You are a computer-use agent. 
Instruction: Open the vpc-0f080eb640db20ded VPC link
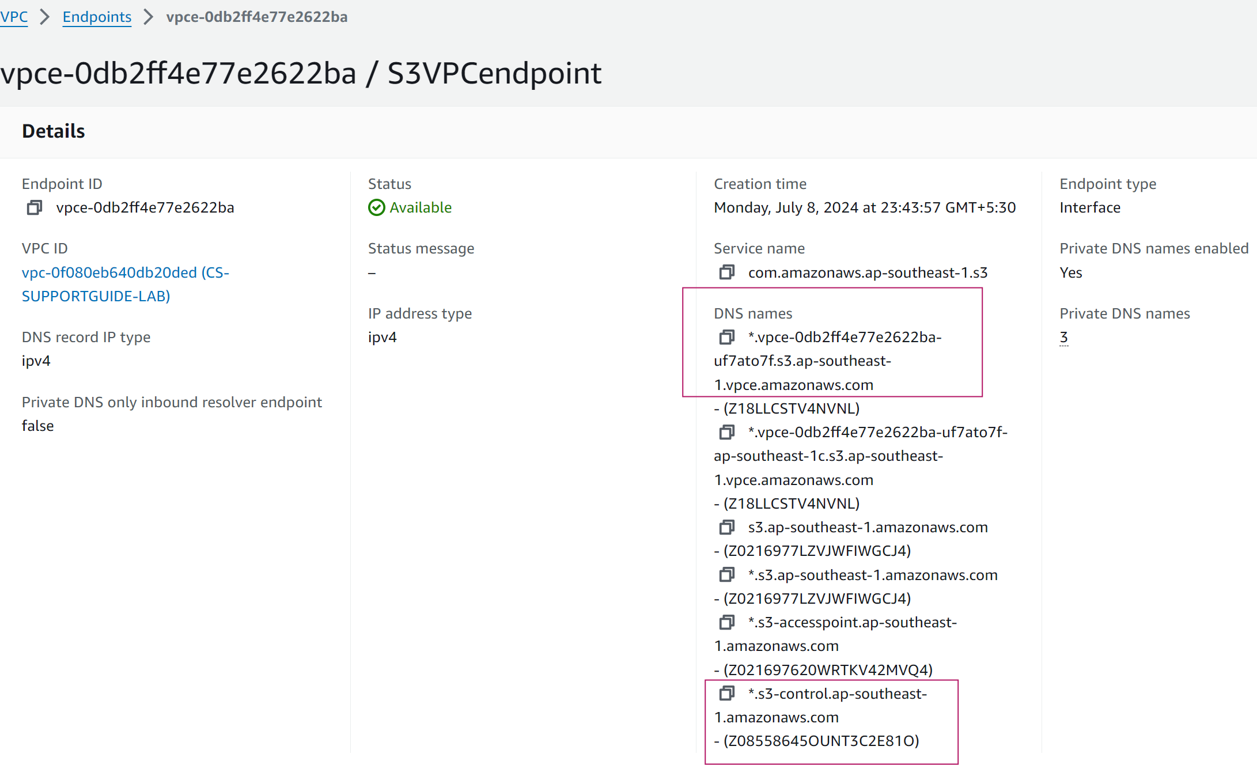coord(126,284)
